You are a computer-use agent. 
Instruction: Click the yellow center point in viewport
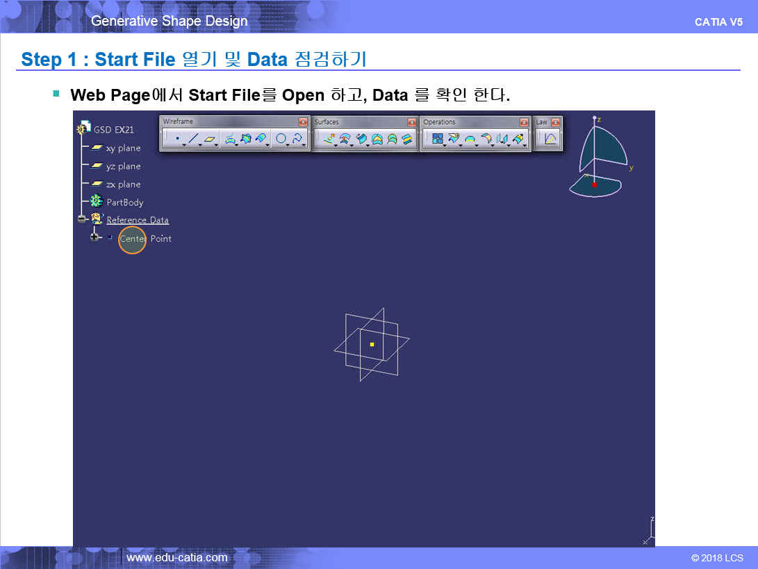[x=372, y=344]
